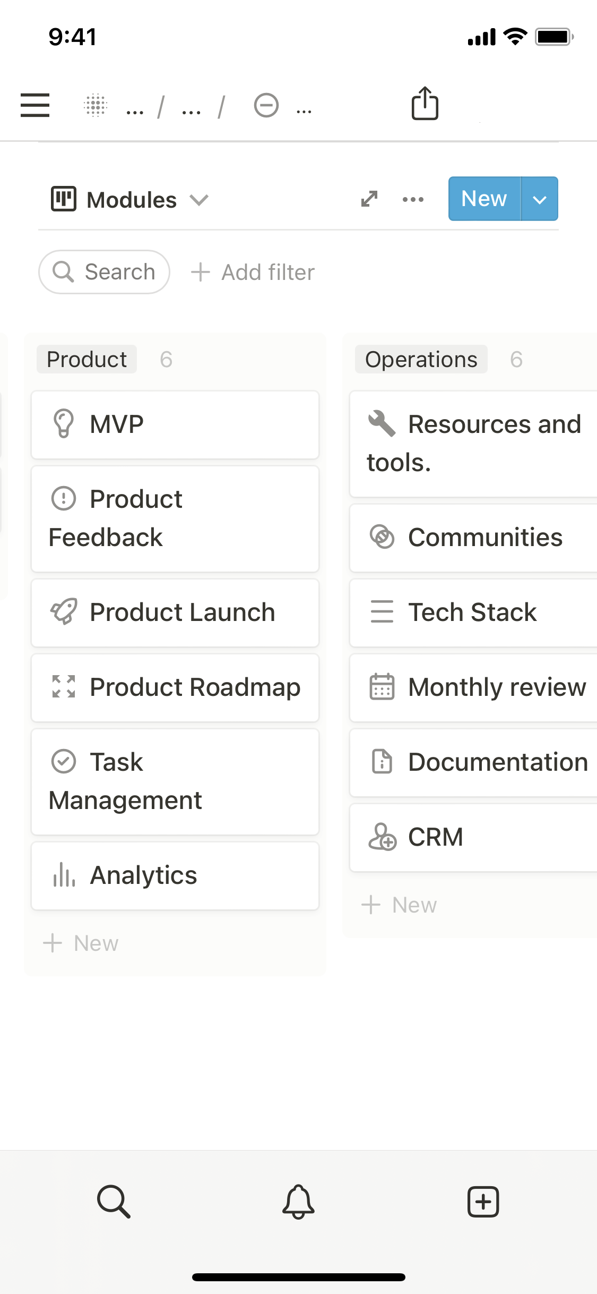Viewport: 597px width, 1294px height.
Task: Open the hamburger sidebar menu
Action: click(x=35, y=105)
